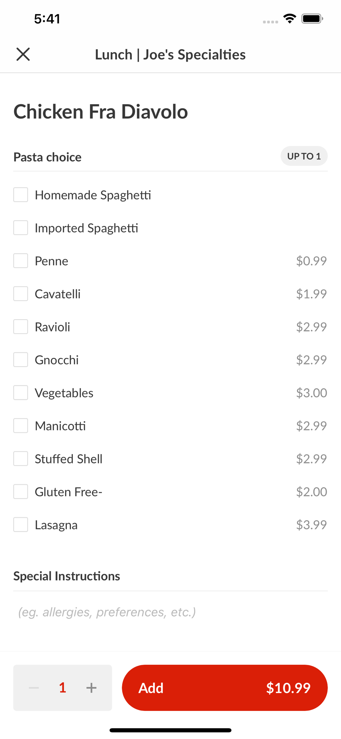The width and height of the screenshot is (341, 739).
Task: Tap the battery status icon
Action: [x=312, y=18]
